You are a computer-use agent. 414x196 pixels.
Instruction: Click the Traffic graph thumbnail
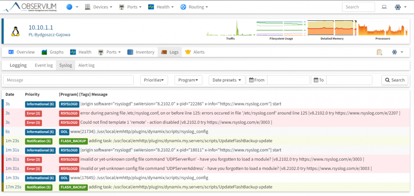tap(231, 30)
